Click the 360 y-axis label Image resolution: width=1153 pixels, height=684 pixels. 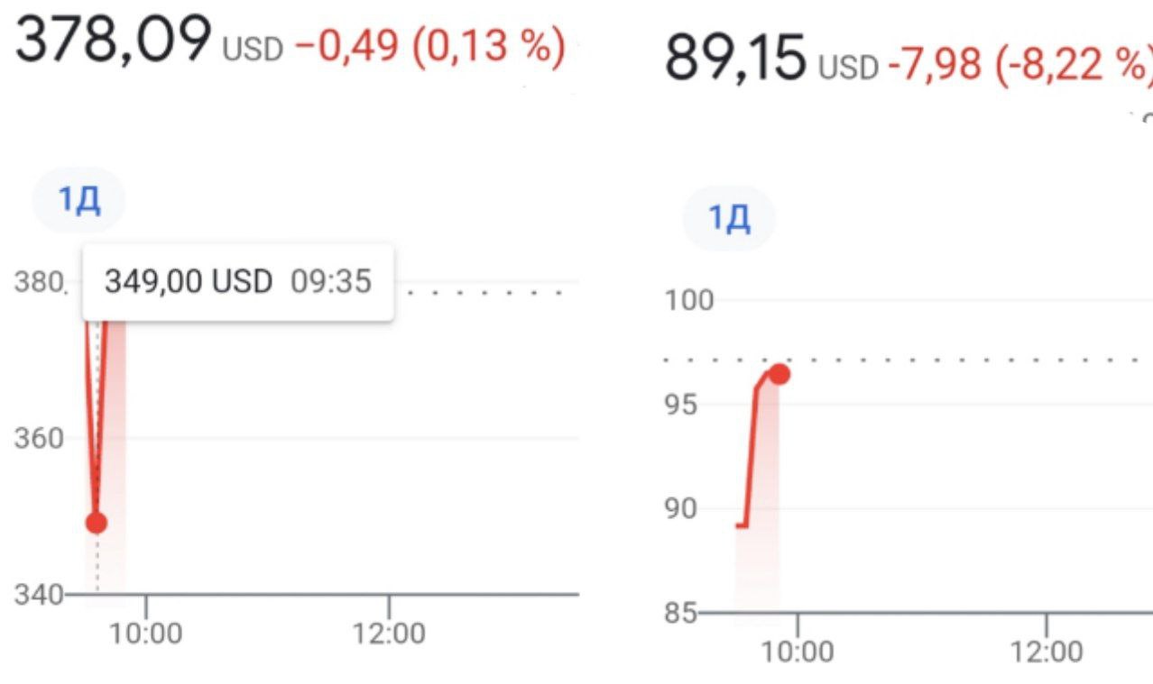point(39,439)
